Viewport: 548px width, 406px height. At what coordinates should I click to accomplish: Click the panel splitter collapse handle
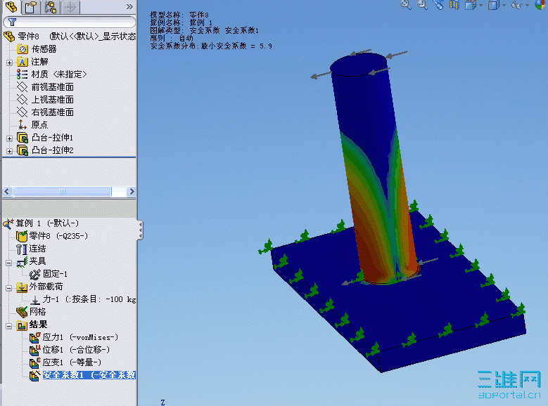pos(140,230)
